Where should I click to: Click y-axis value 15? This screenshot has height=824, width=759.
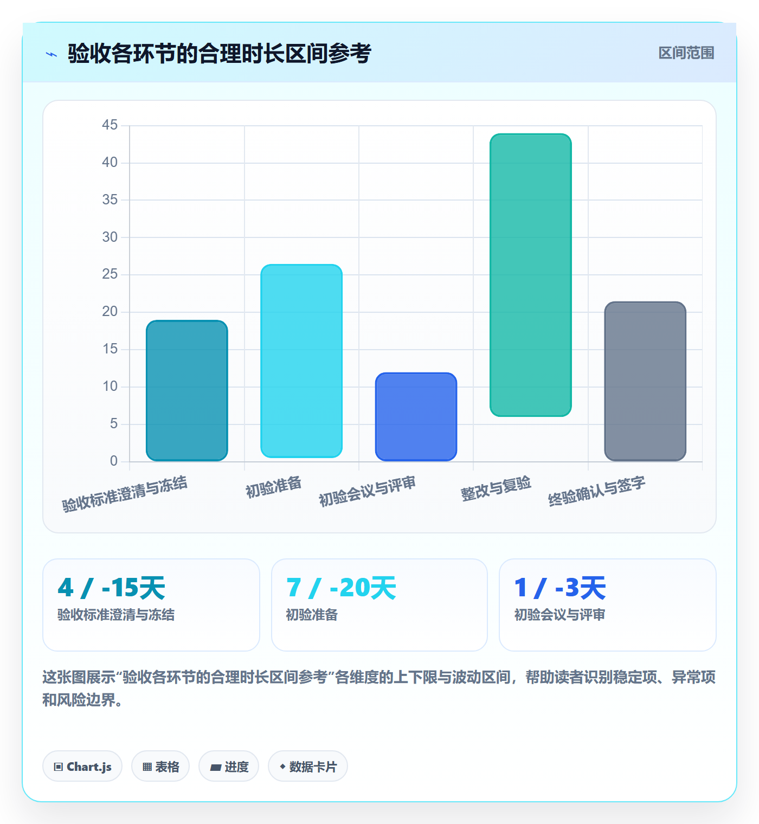click(x=110, y=349)
